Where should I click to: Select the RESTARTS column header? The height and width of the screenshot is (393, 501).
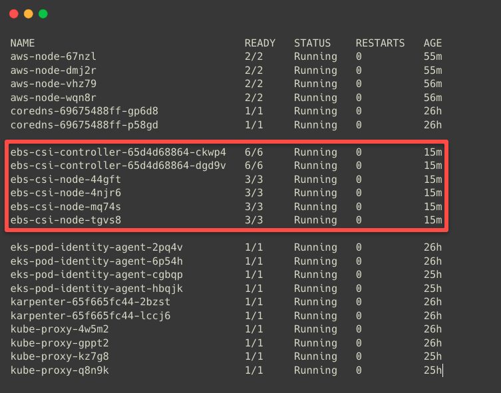coord(380,43)
